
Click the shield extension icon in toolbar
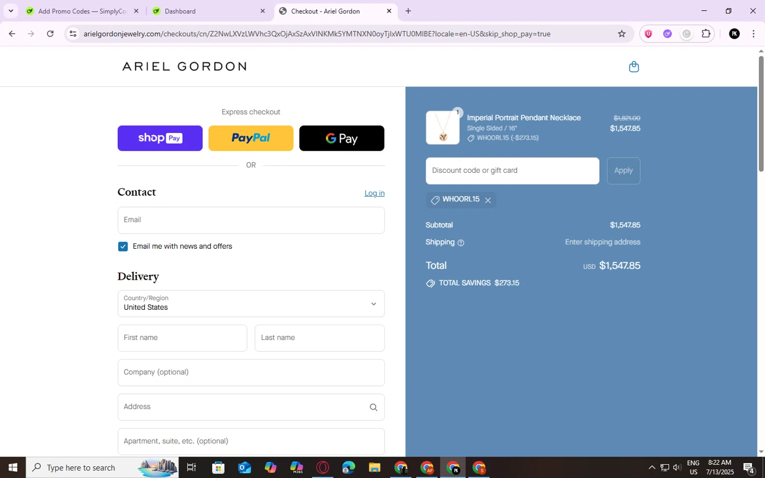tap(648, 34)
